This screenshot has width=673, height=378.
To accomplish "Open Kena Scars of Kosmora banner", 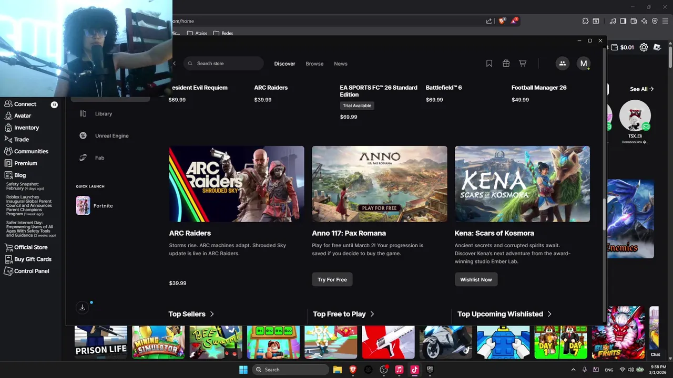I will click(x=522, y=184).
